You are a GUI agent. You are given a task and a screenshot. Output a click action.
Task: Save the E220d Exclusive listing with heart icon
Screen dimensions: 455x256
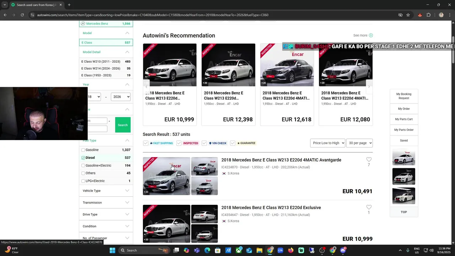click(369, 207)
